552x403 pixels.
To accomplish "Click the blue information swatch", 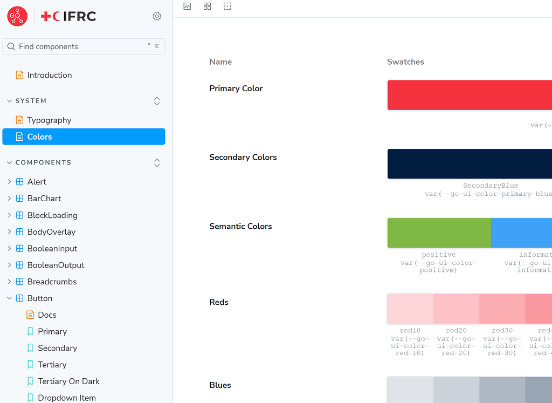I will coord(521,233).
